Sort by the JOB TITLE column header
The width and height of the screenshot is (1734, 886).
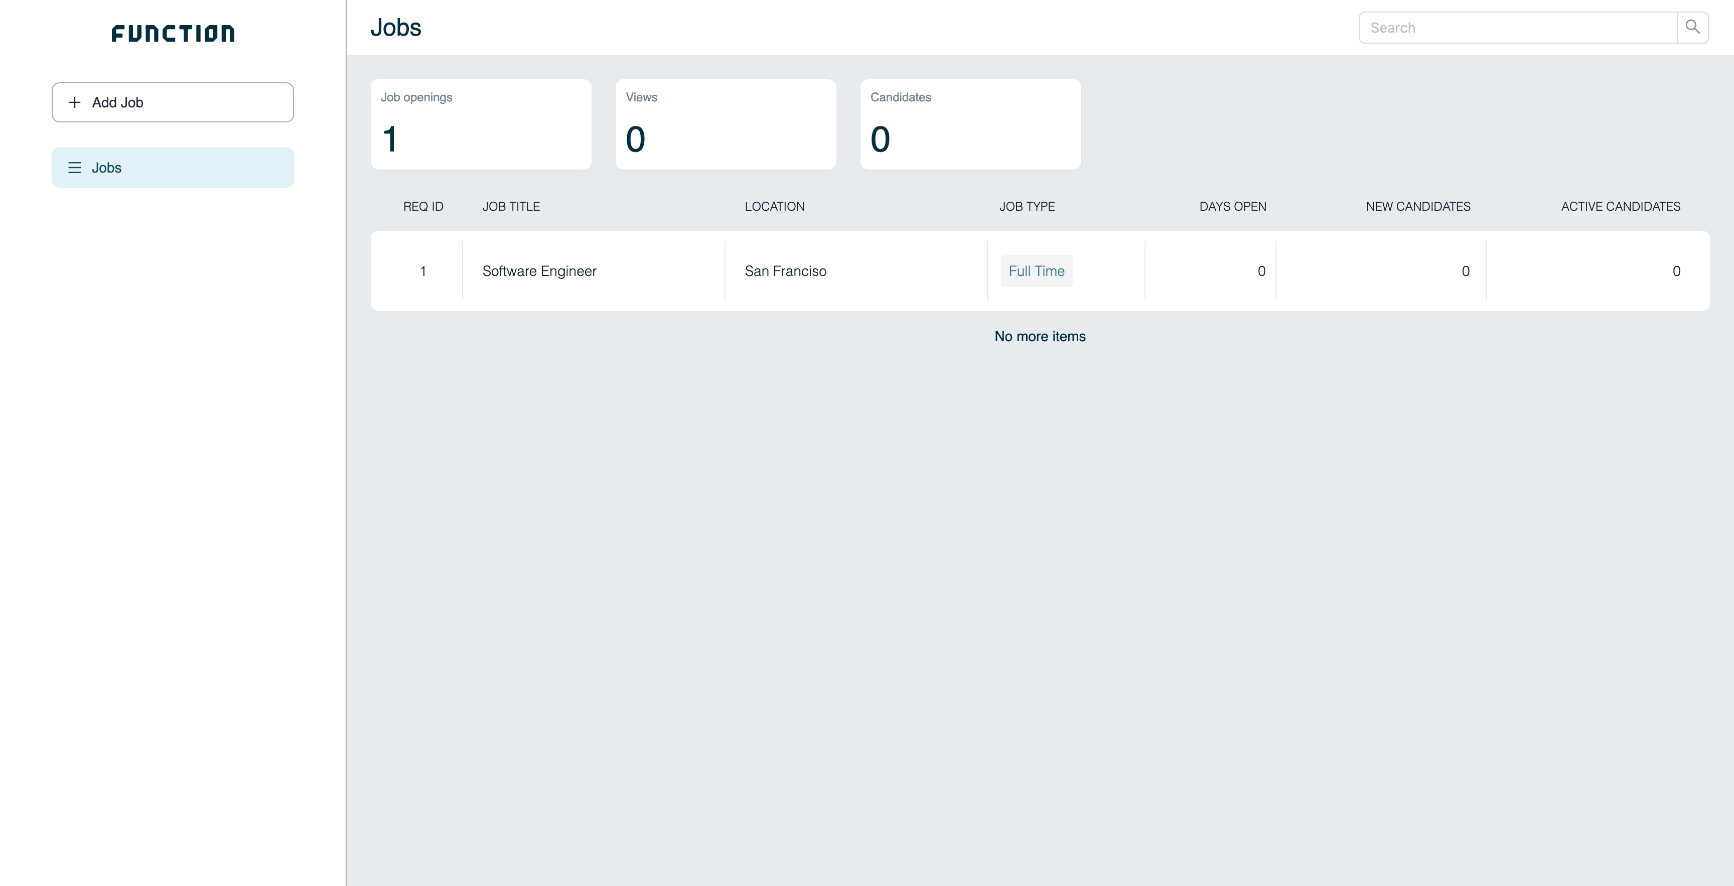tap(511, 207)
